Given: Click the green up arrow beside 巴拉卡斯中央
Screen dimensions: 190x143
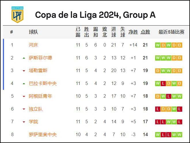Looking at the screenshot, I should [24, 84].
